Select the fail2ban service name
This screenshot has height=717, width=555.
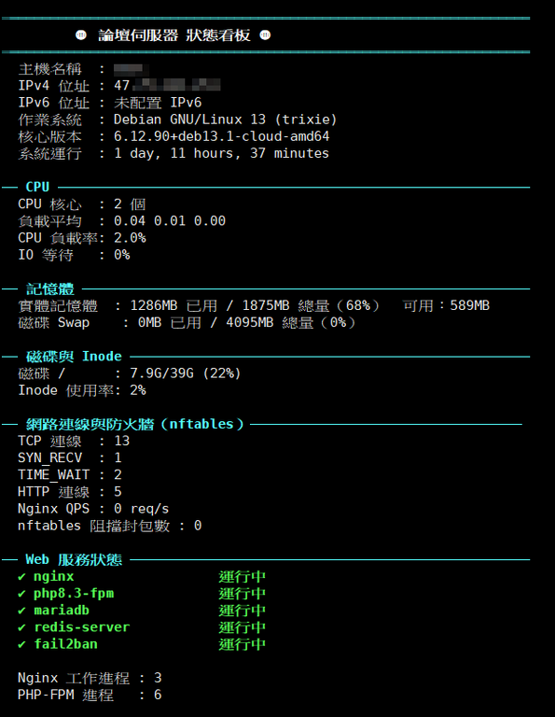pos(66,644)
